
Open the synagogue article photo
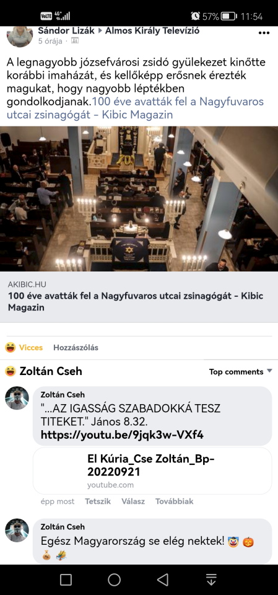[x=139, y=199]
